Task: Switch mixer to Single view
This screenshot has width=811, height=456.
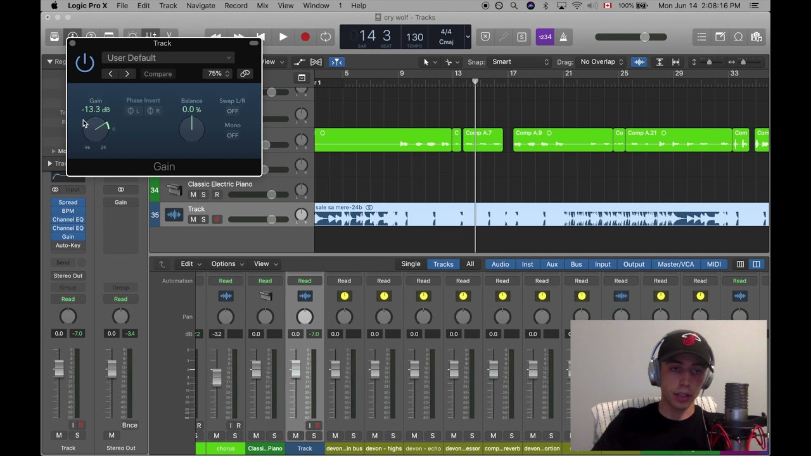Action: 411,264
